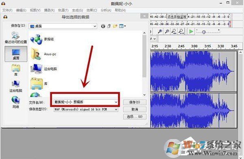The height and width of the screenshot is (159, 244).
Task: Go back with the dialog back arrow icon
Action: click(x=103, y=26)
